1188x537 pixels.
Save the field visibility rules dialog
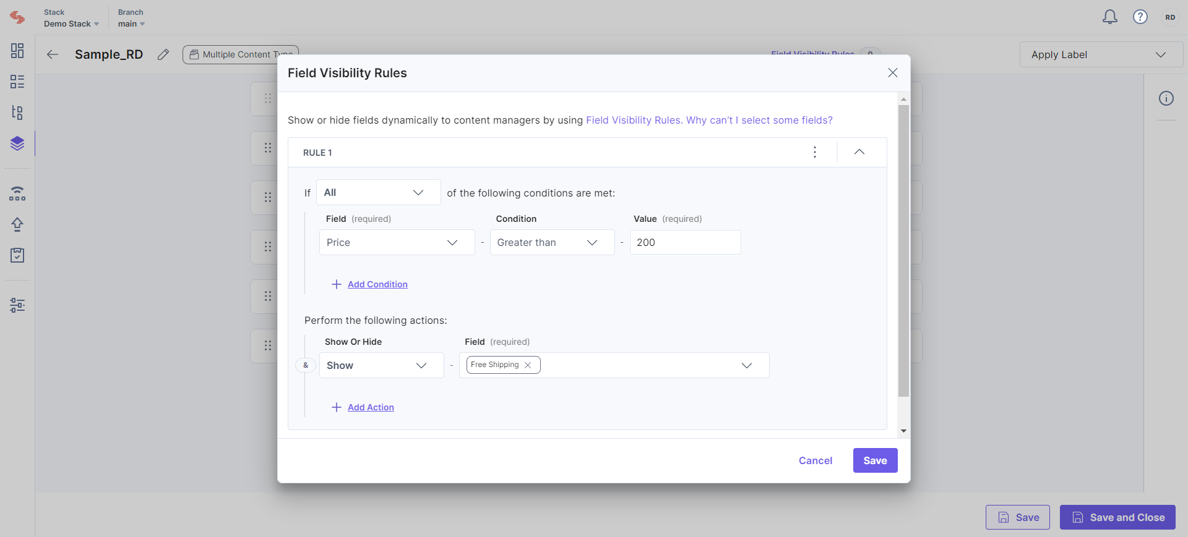[x=876, y=460]
